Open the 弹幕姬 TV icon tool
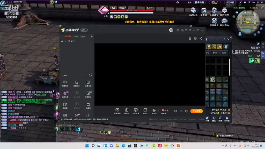This screenshot has width=265, height=149. pyautogui.click(x=88, y=105)
